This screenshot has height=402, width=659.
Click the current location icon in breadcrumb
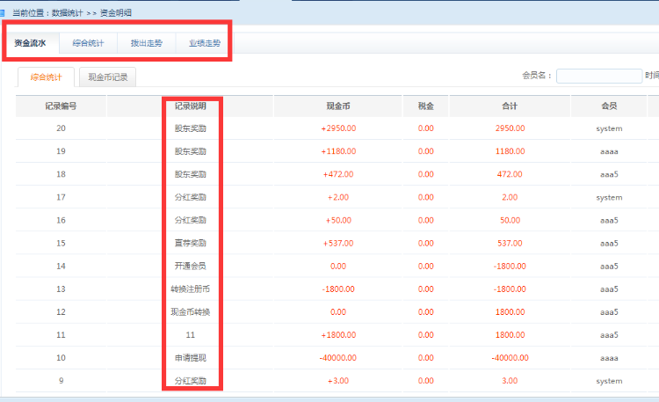(x=4, y=12)
